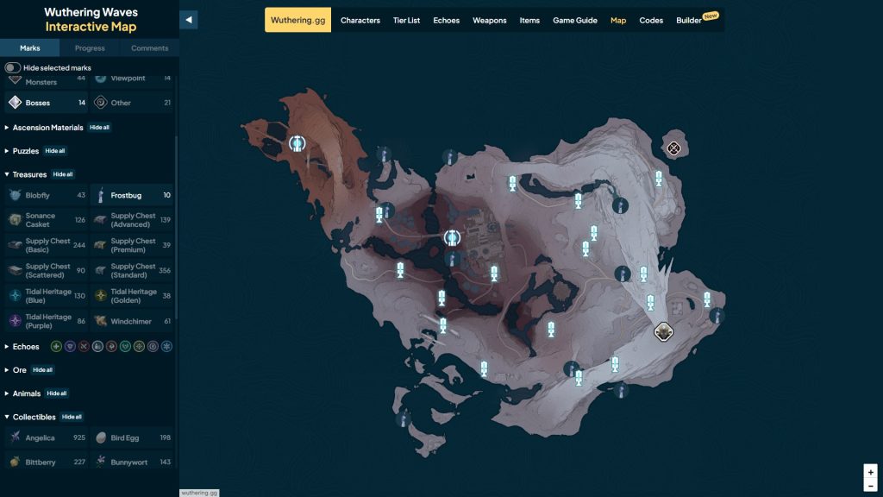Open the Comments tab
The image size is (883, 497).
coord(149,48)
